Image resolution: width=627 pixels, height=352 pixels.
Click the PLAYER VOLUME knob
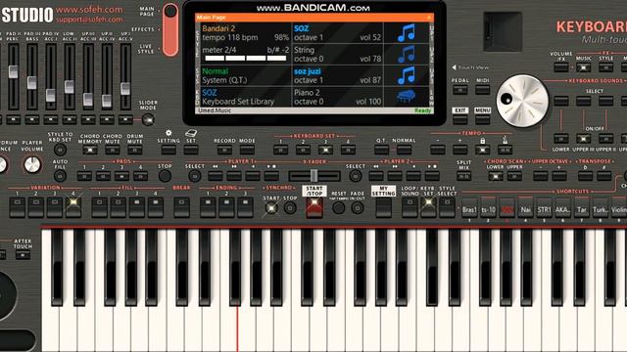coord(32,165)
